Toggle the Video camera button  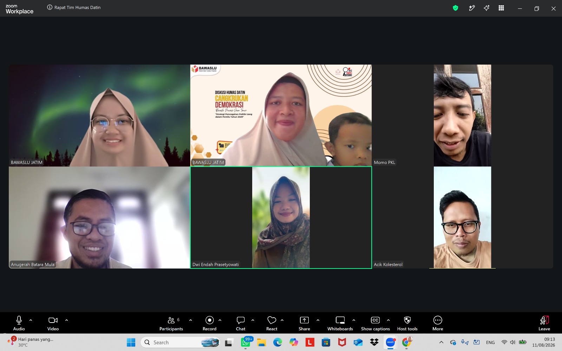[53, 323]
